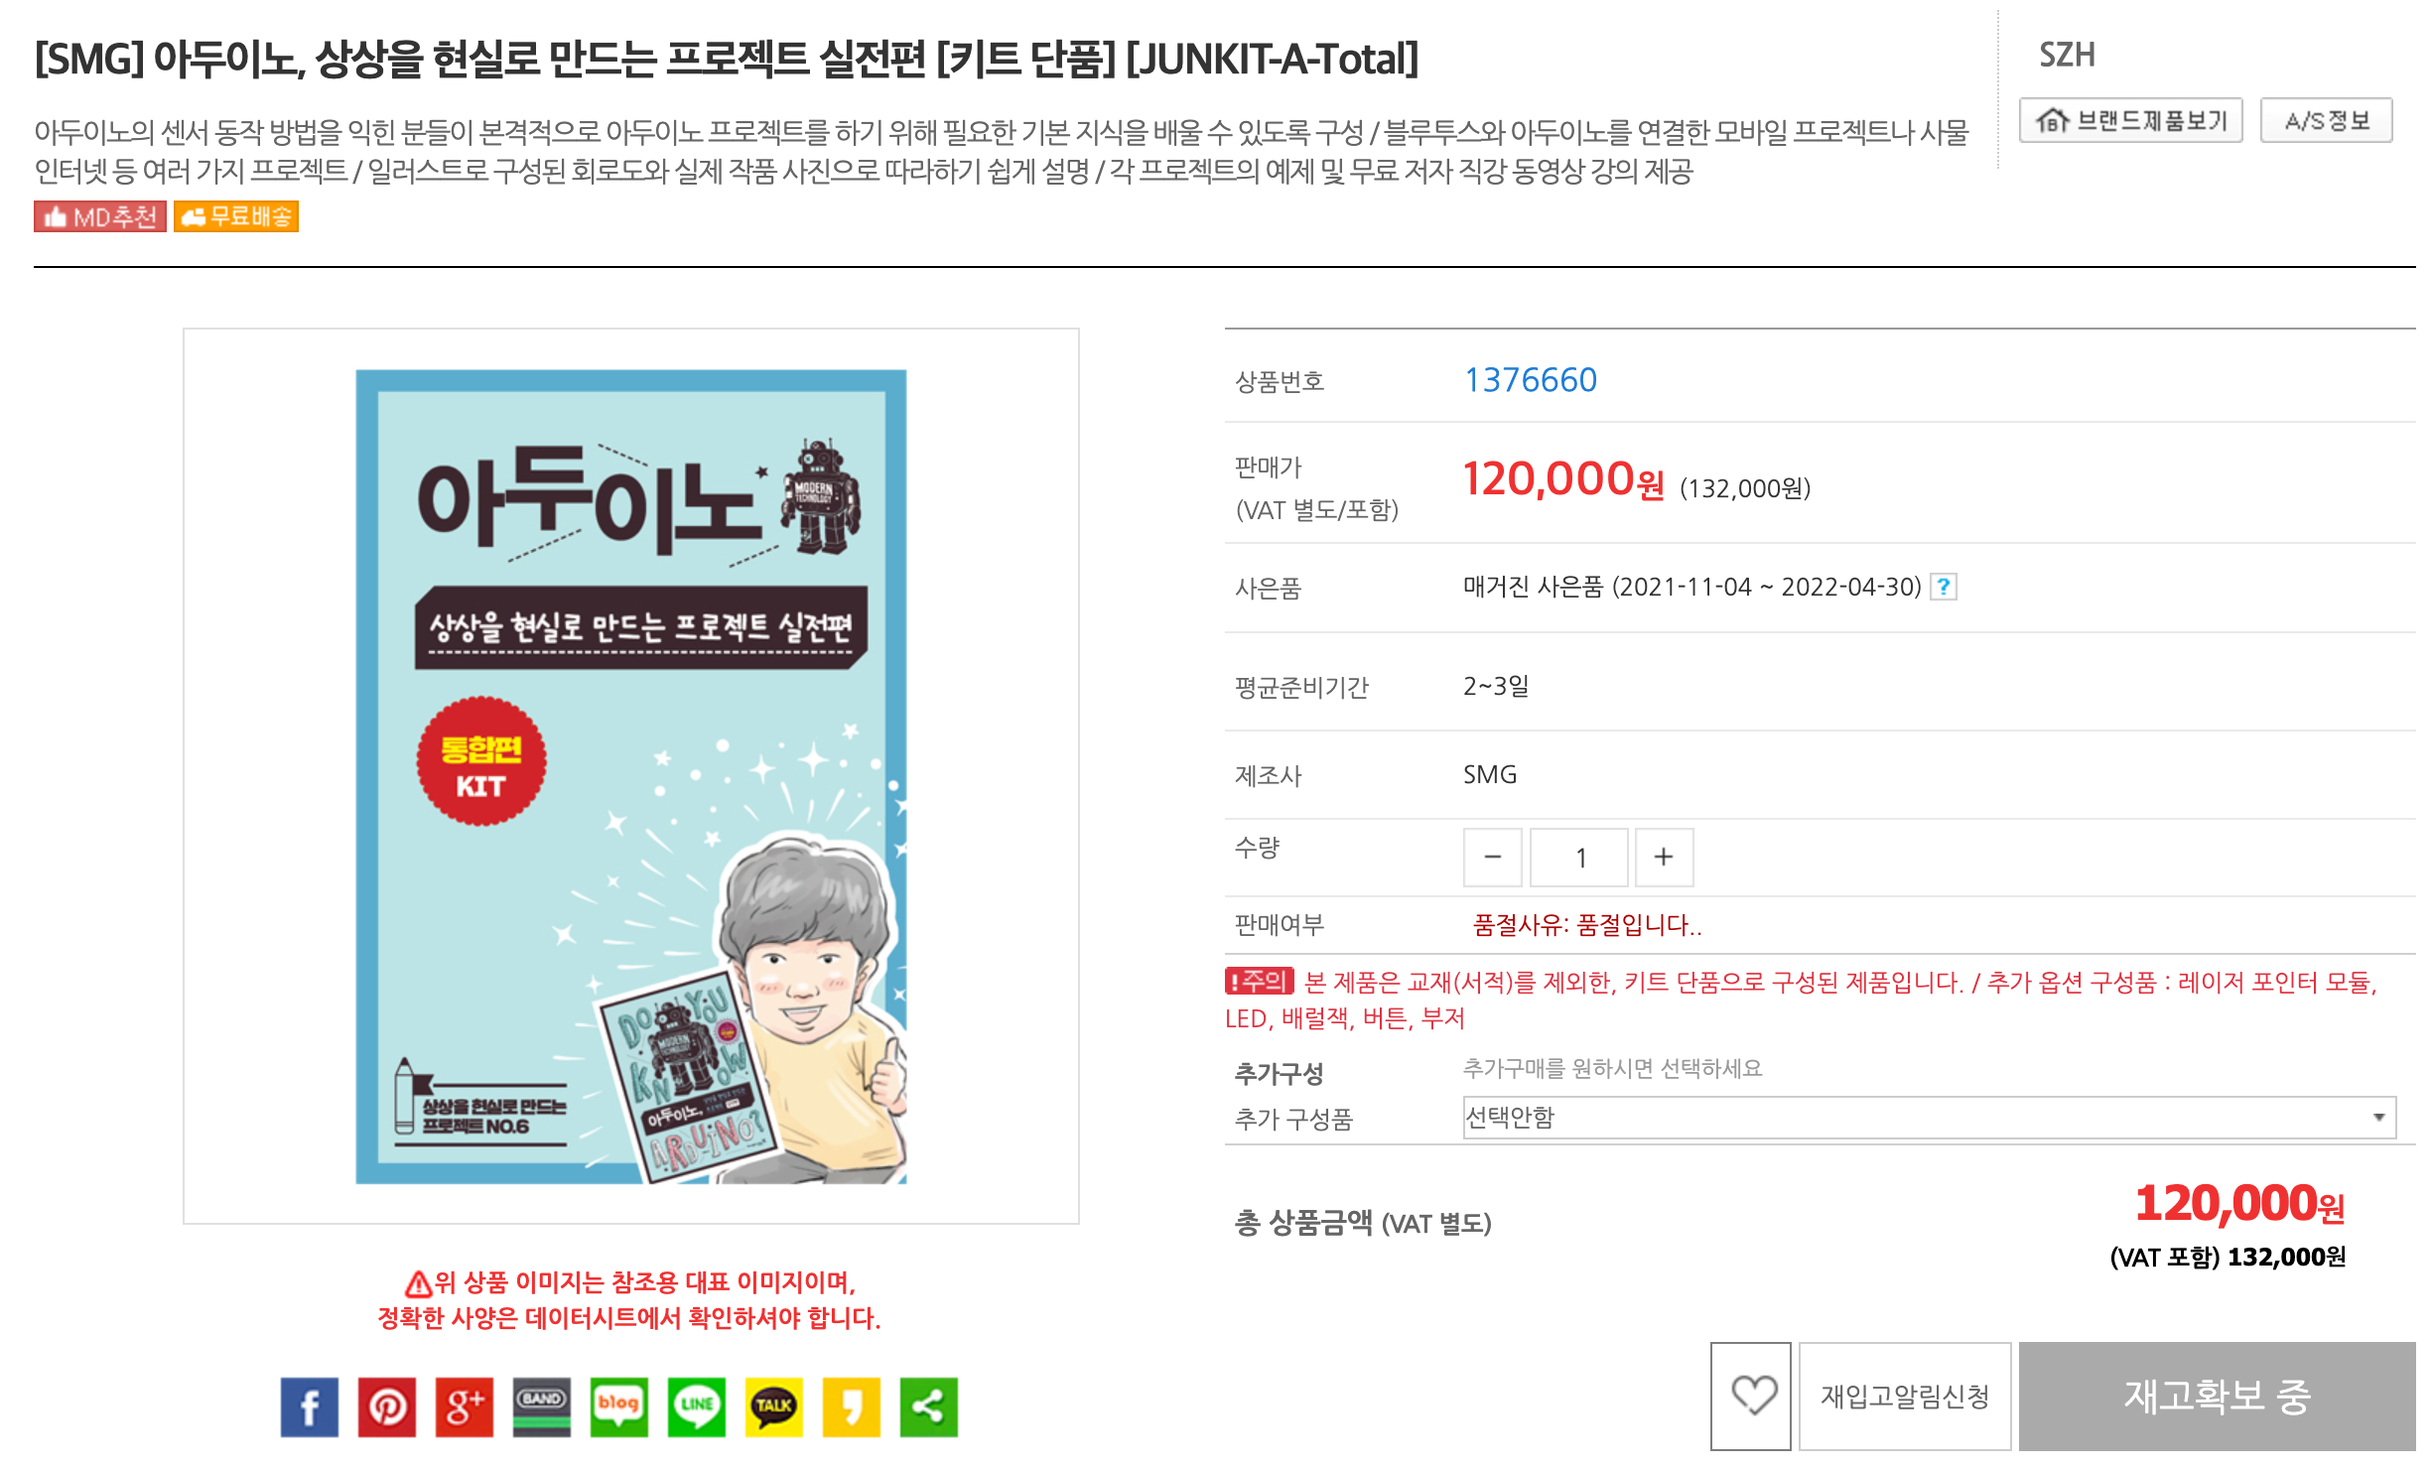The width and height of the screenshot is (2432, 1469).
Task: Open A/S정보 button
Action: pos(2326,120)
